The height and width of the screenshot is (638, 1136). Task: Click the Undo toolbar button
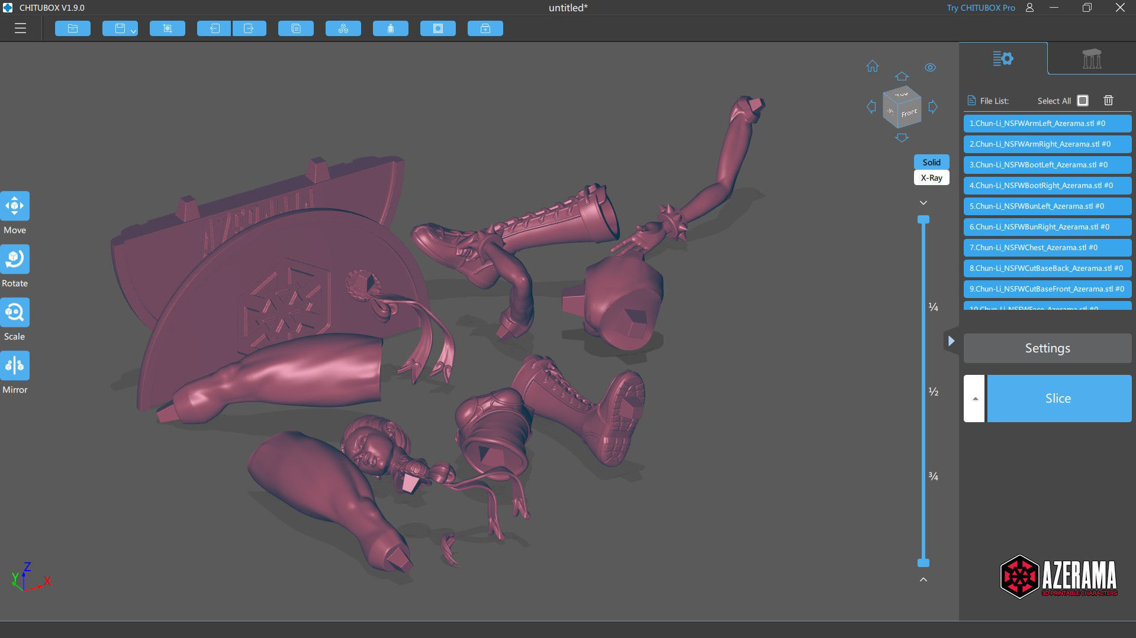tap(214, 28)
